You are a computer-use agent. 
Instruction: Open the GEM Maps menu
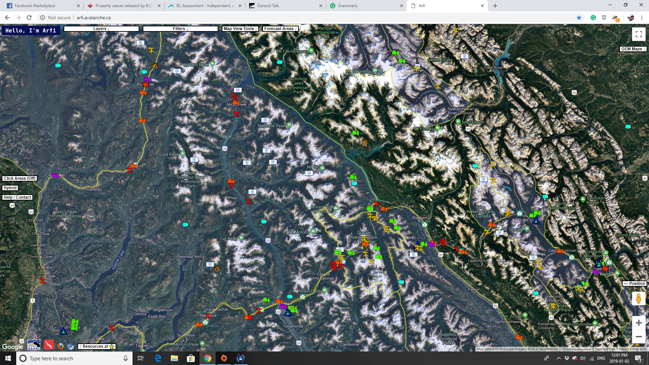click(633, 49)
